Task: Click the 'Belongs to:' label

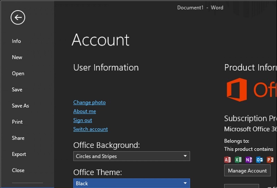Action: [x=236, y=141]
